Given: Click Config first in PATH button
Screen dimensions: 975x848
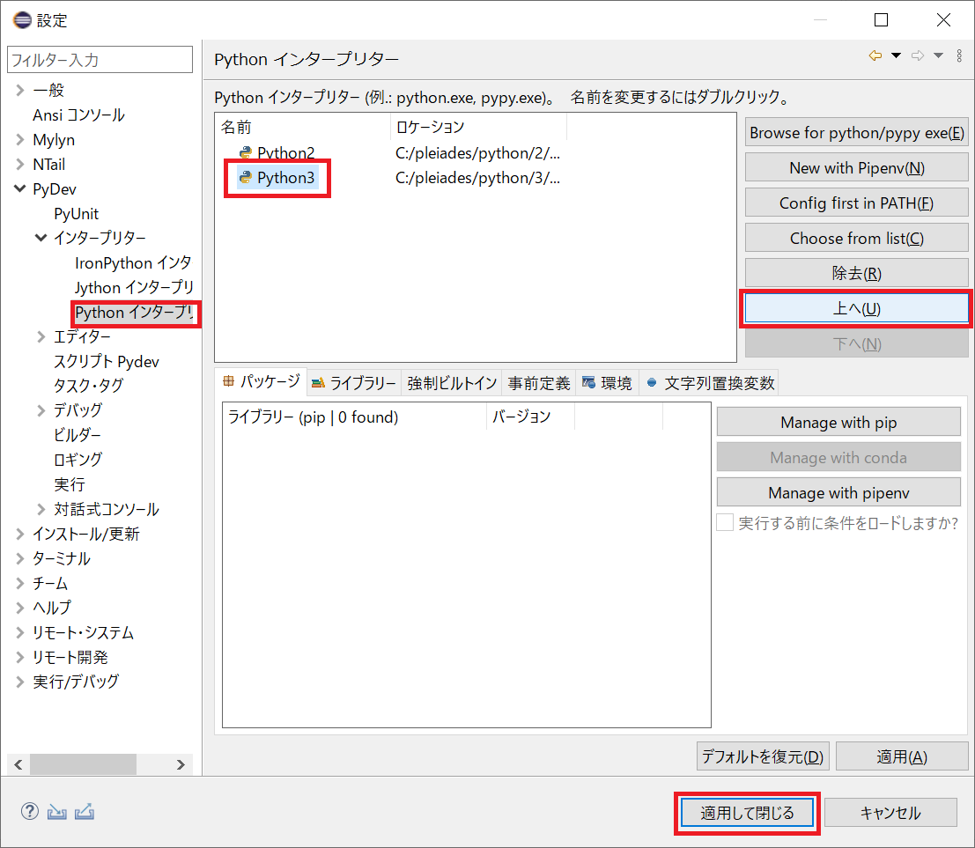Looking at the screenshot, I should 856,203.
